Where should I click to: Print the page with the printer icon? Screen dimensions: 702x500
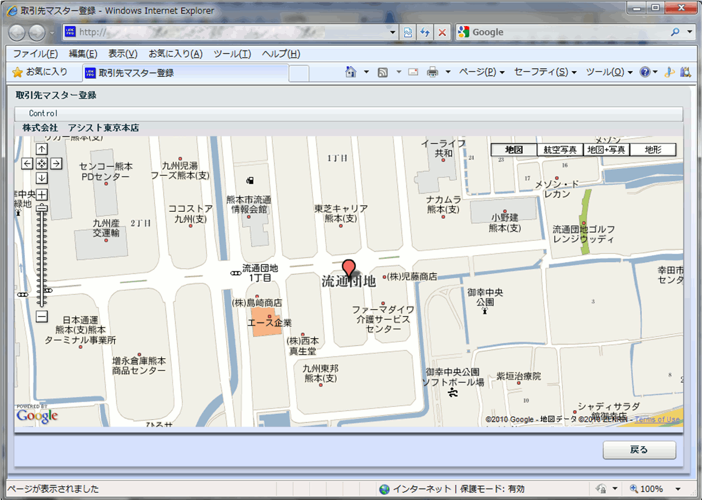(433, 72)
